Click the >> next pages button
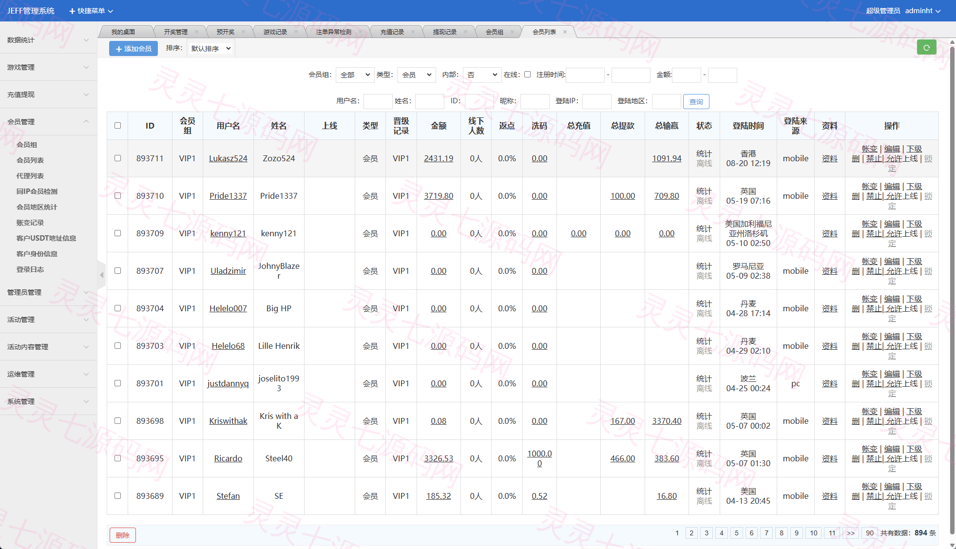The height and width of the screenshot is (549, 956). pos(851,533)
